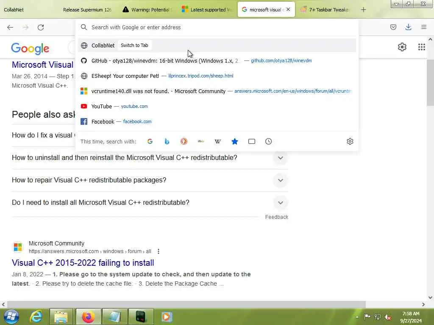434x325 pixels.
Task: Go back with the browser back arrow
Action: point(10,27)
